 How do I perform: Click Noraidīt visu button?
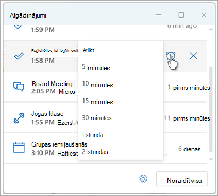tap(182, 179)
